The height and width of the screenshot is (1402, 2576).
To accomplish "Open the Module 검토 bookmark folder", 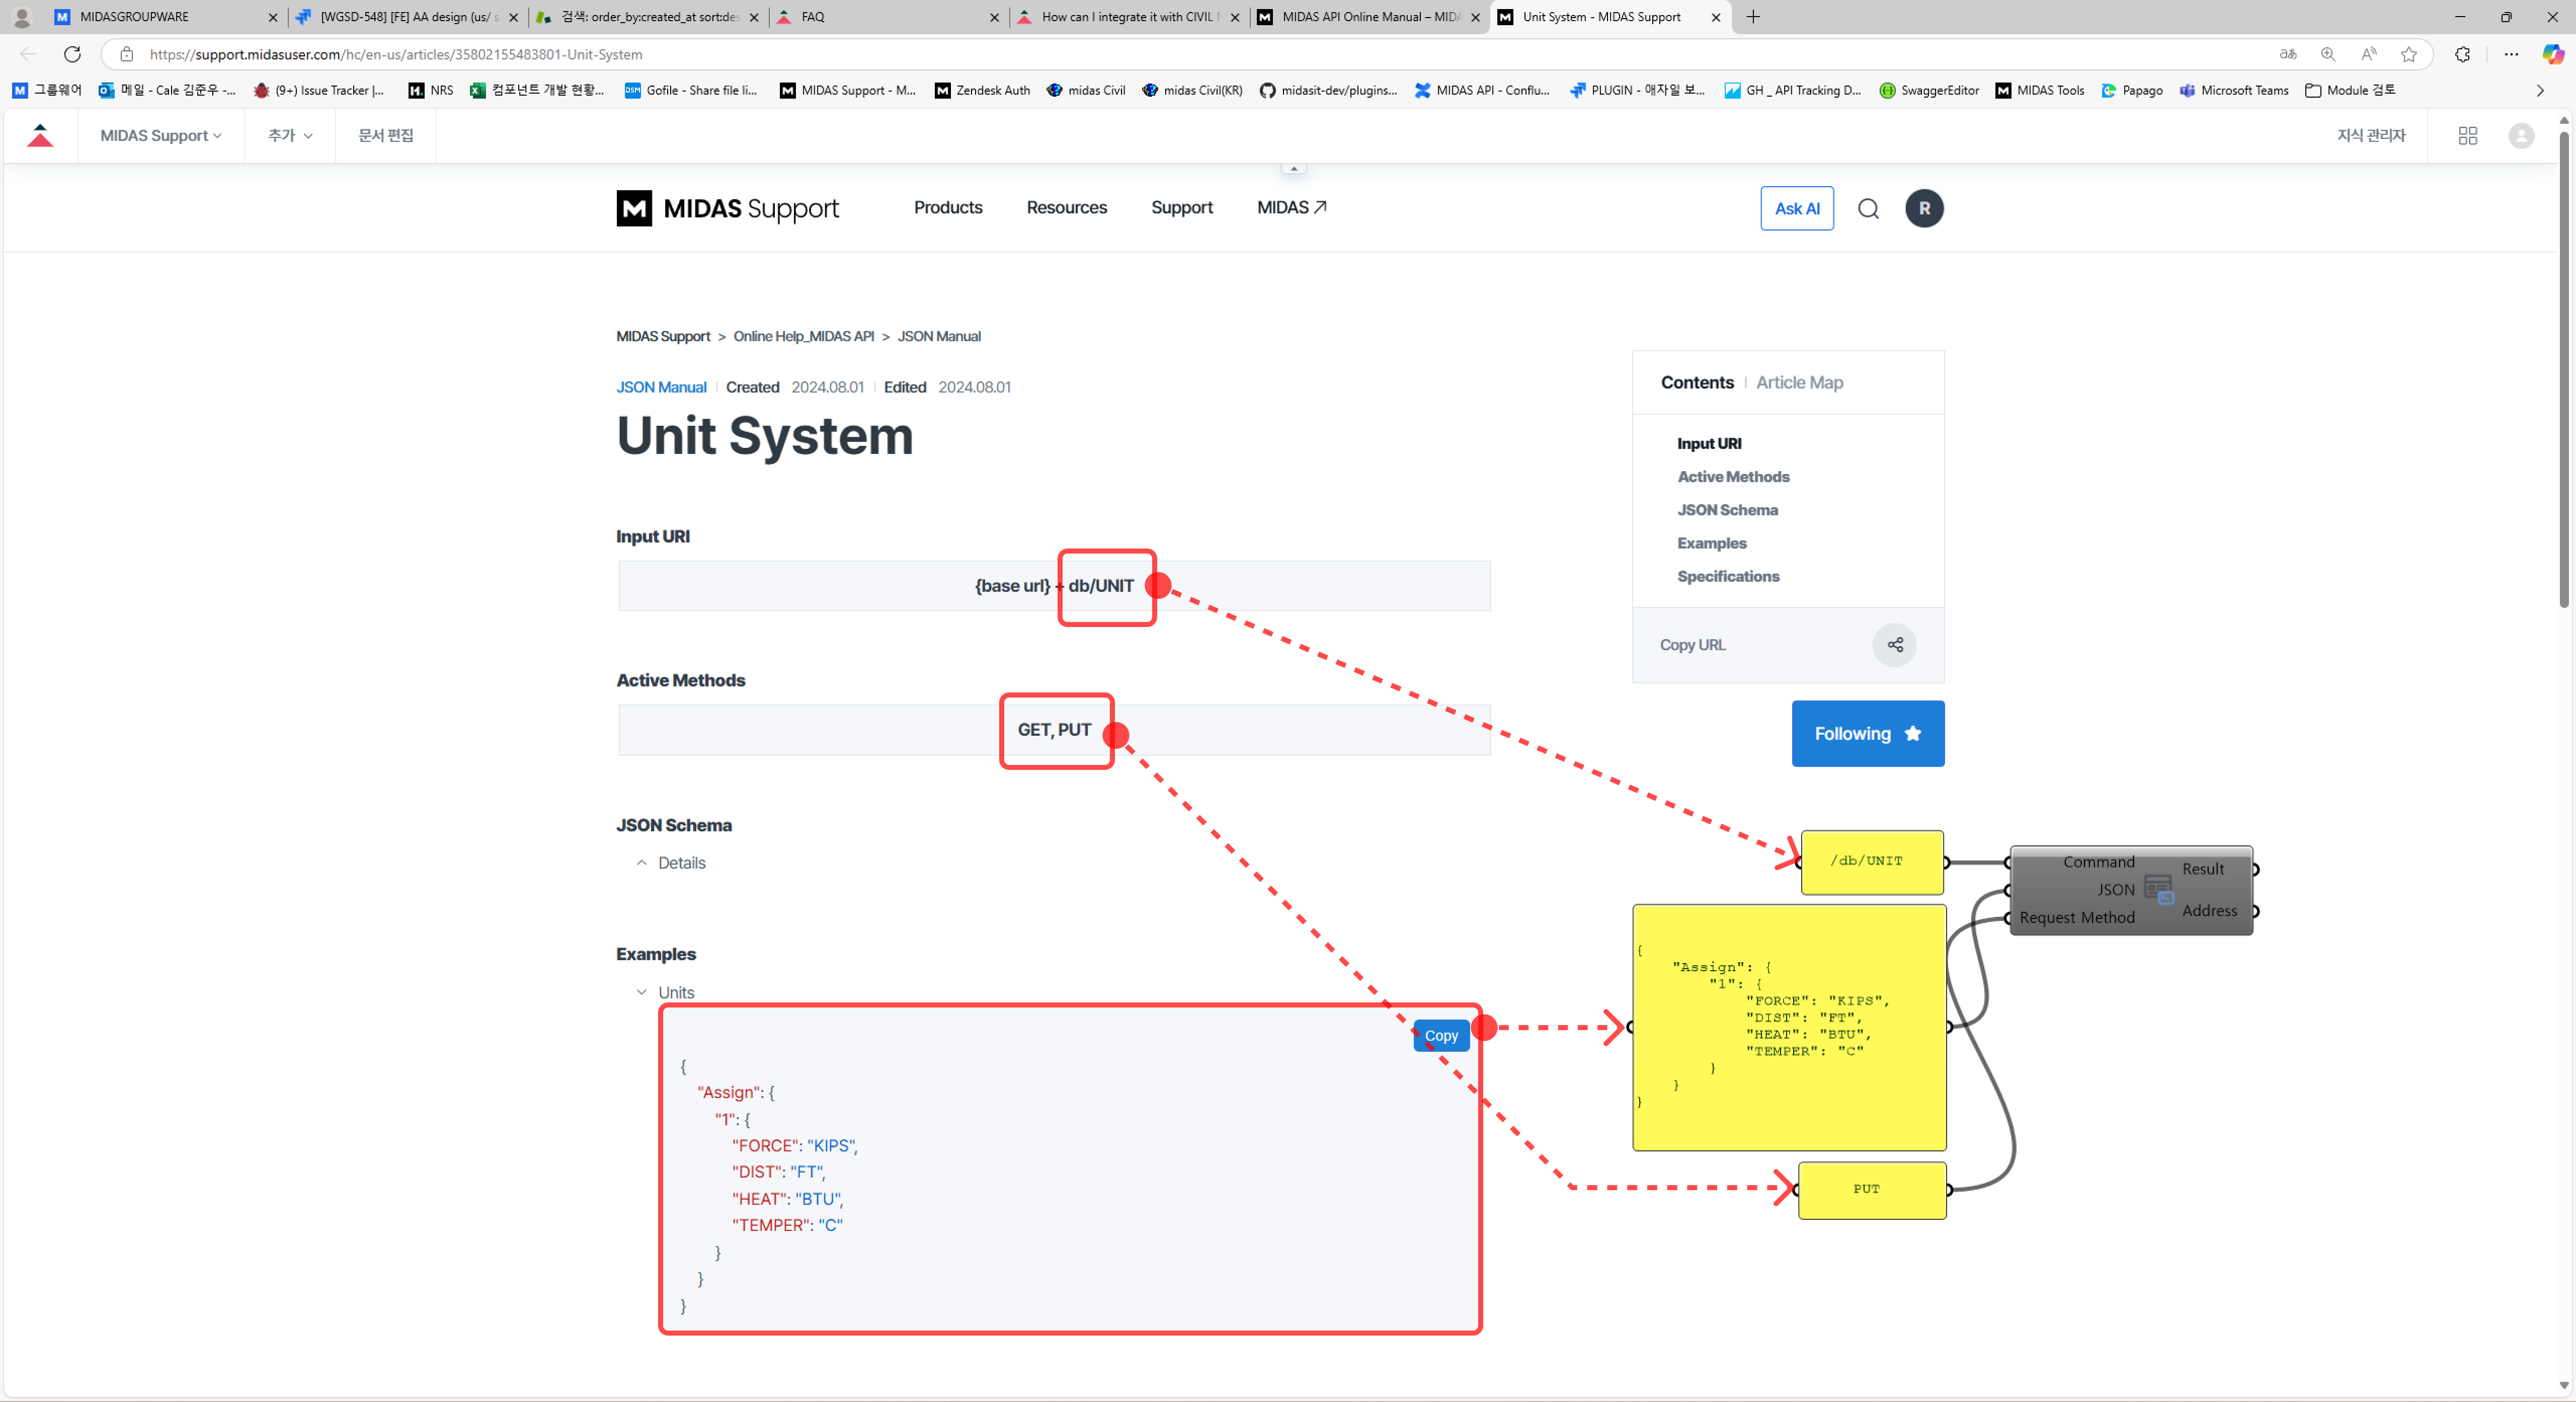I will 2350,90.
